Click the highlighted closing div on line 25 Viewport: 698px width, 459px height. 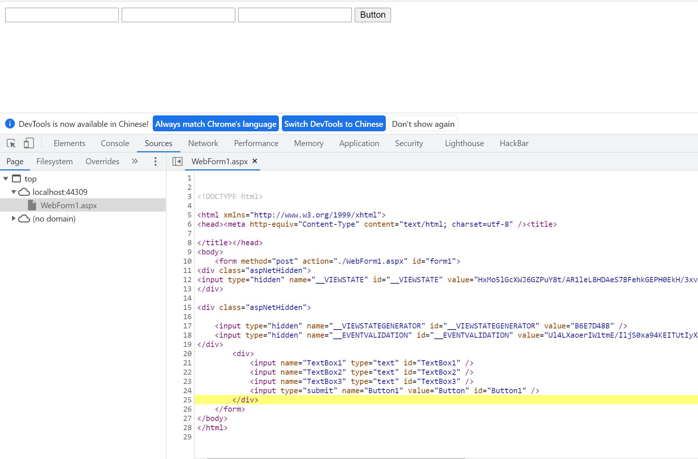pos(245,400)
